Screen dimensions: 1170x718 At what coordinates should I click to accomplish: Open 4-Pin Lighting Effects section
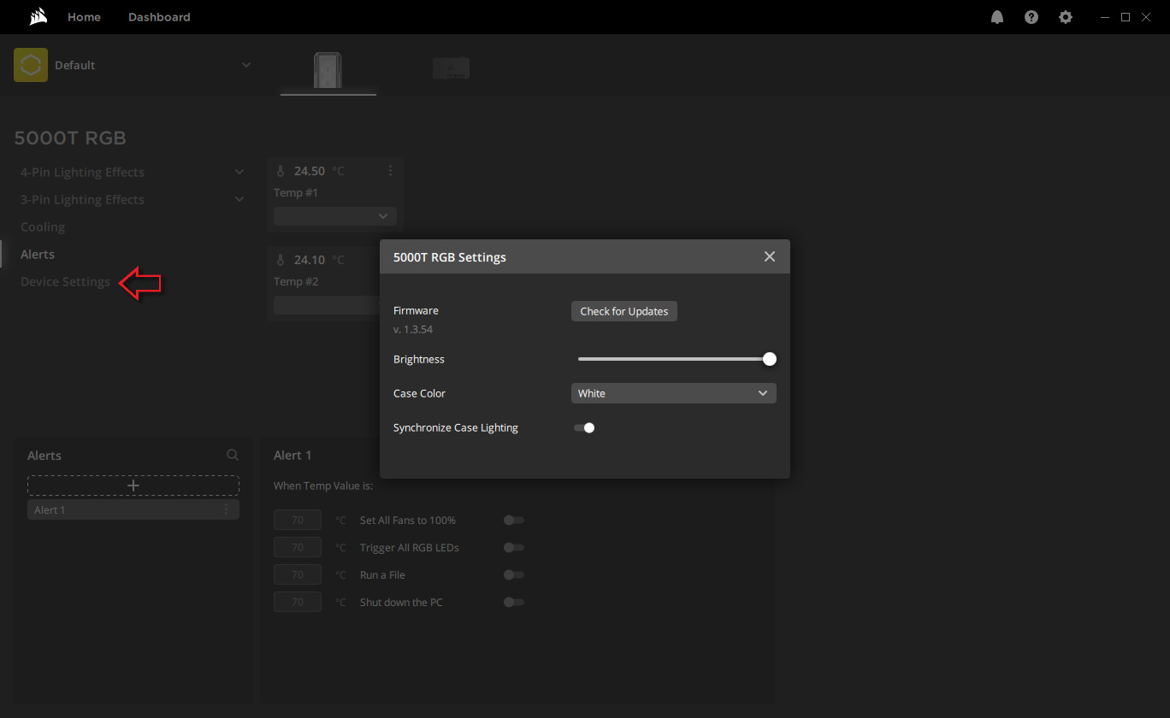coord(82,172)
